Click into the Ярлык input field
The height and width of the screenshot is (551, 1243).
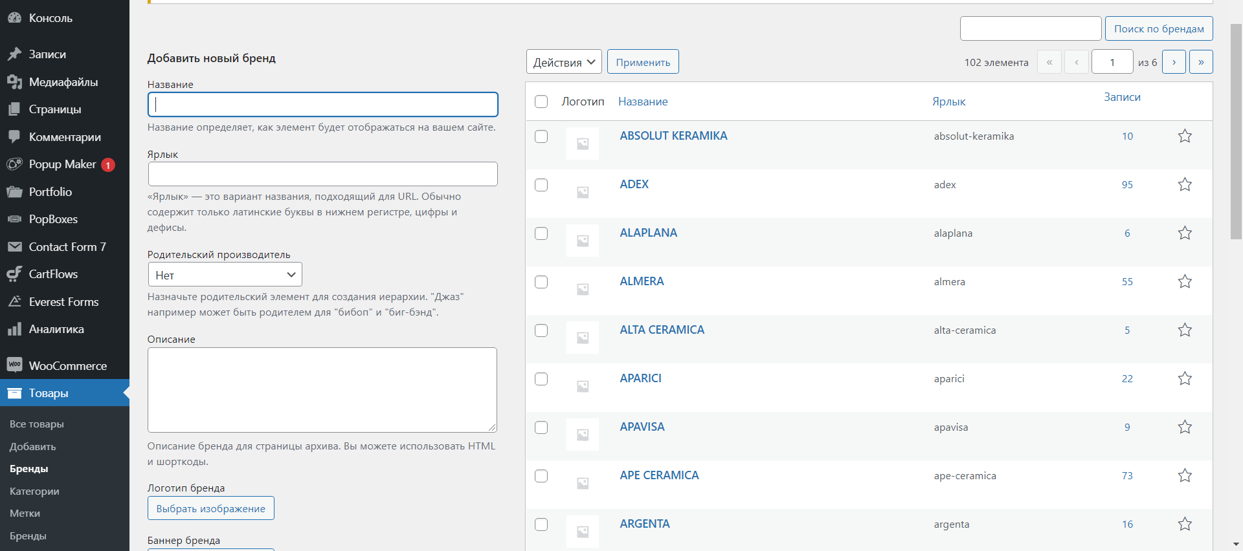[x=322, y=174]
